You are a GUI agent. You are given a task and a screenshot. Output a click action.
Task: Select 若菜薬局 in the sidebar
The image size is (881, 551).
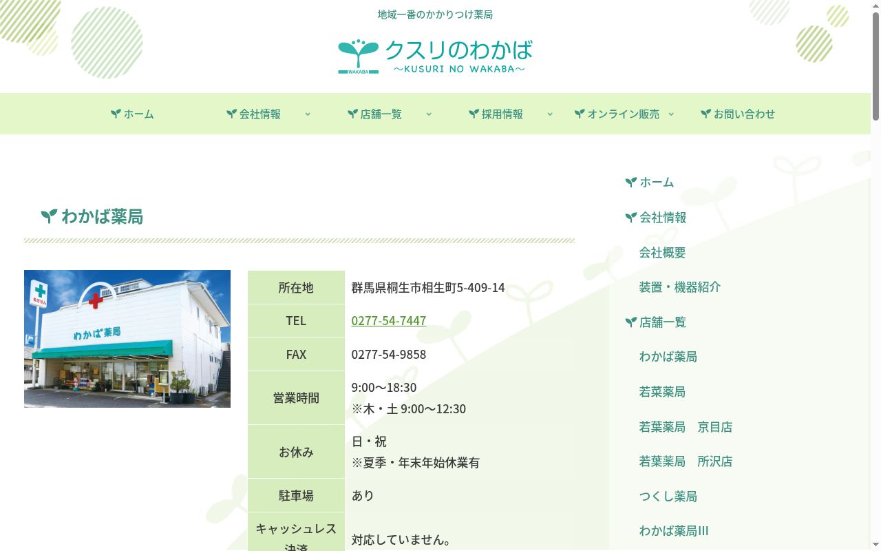663,391
